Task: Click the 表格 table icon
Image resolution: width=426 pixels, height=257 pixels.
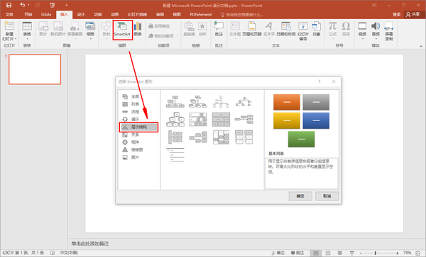Action: [27, 30]
